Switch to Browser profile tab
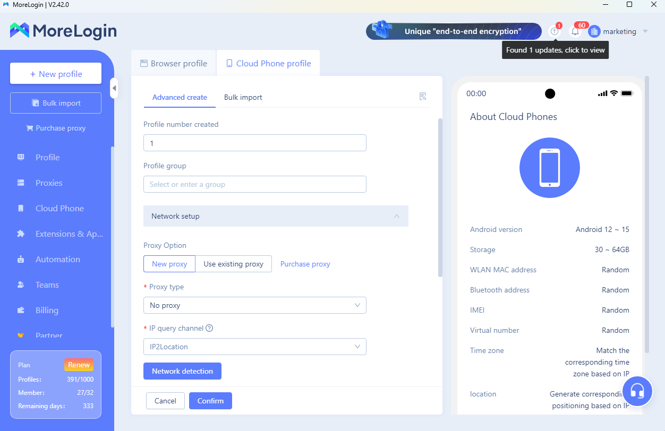The width and height of the screenshot is (665, 431). [x=174, y=64]
